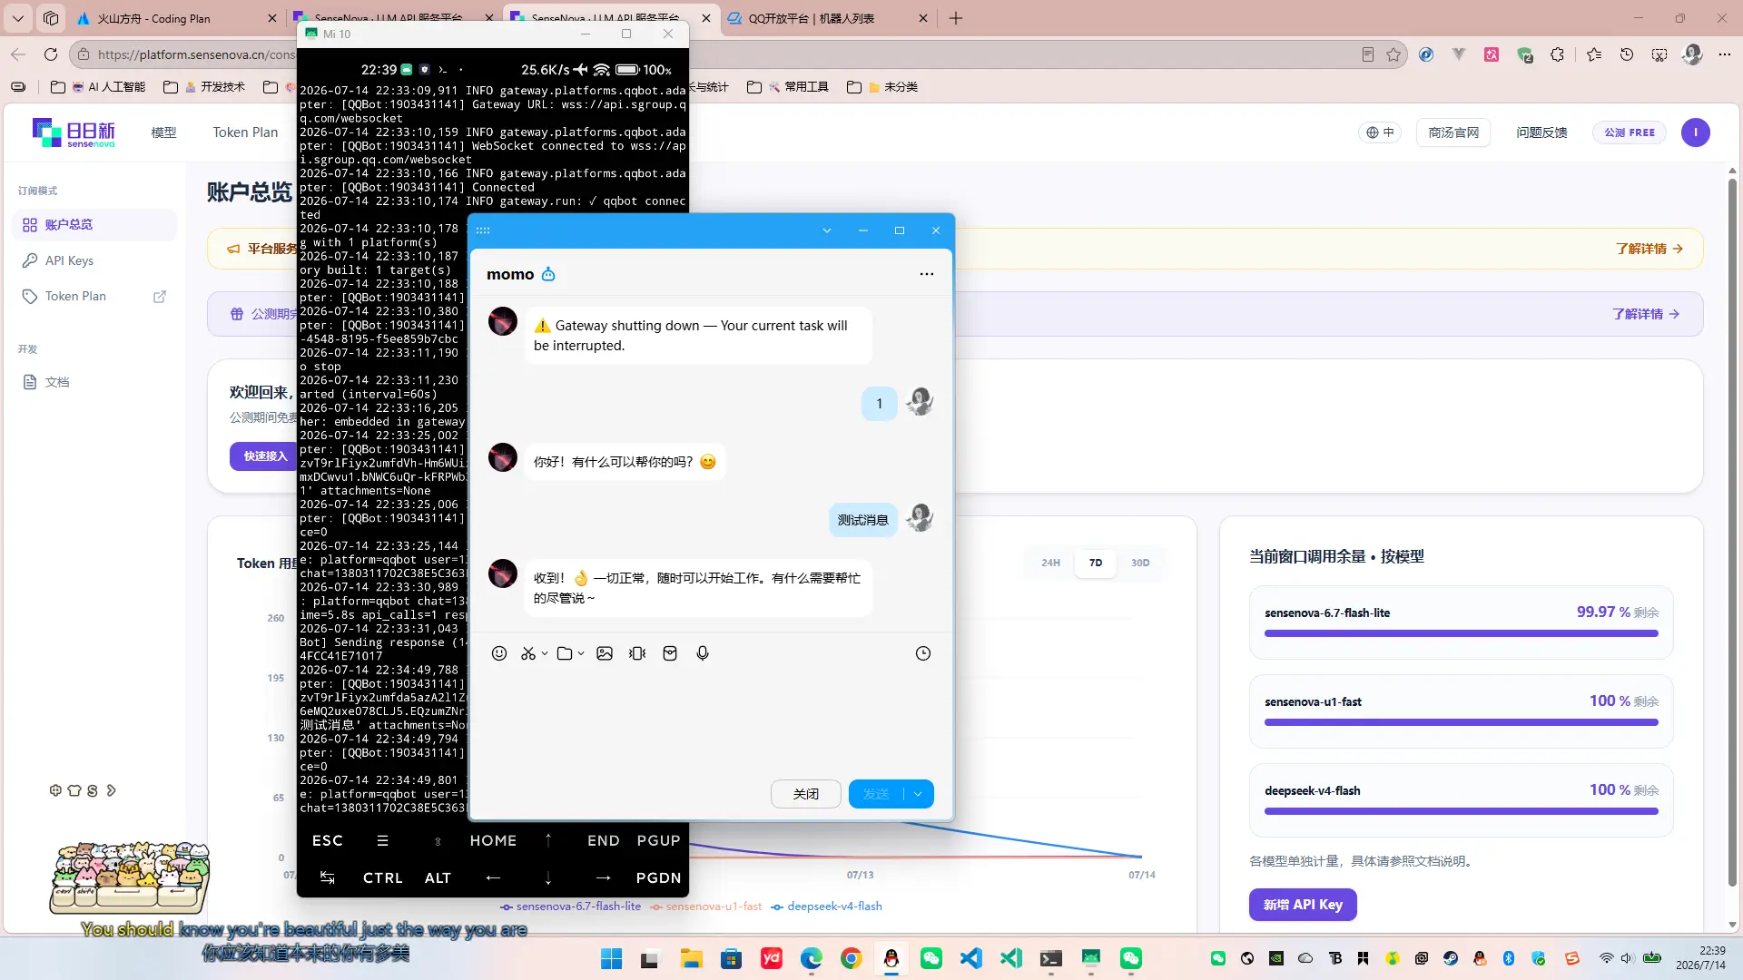Click the 关闭 button in momo chat
The width and height of the screenshot is (1743, 980).
tap(805, 794)
